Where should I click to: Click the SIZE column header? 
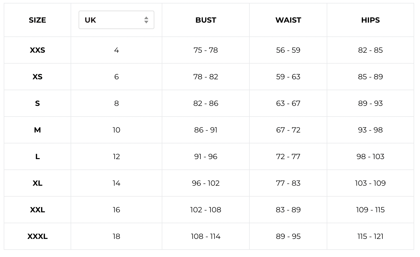coord(37,20)
